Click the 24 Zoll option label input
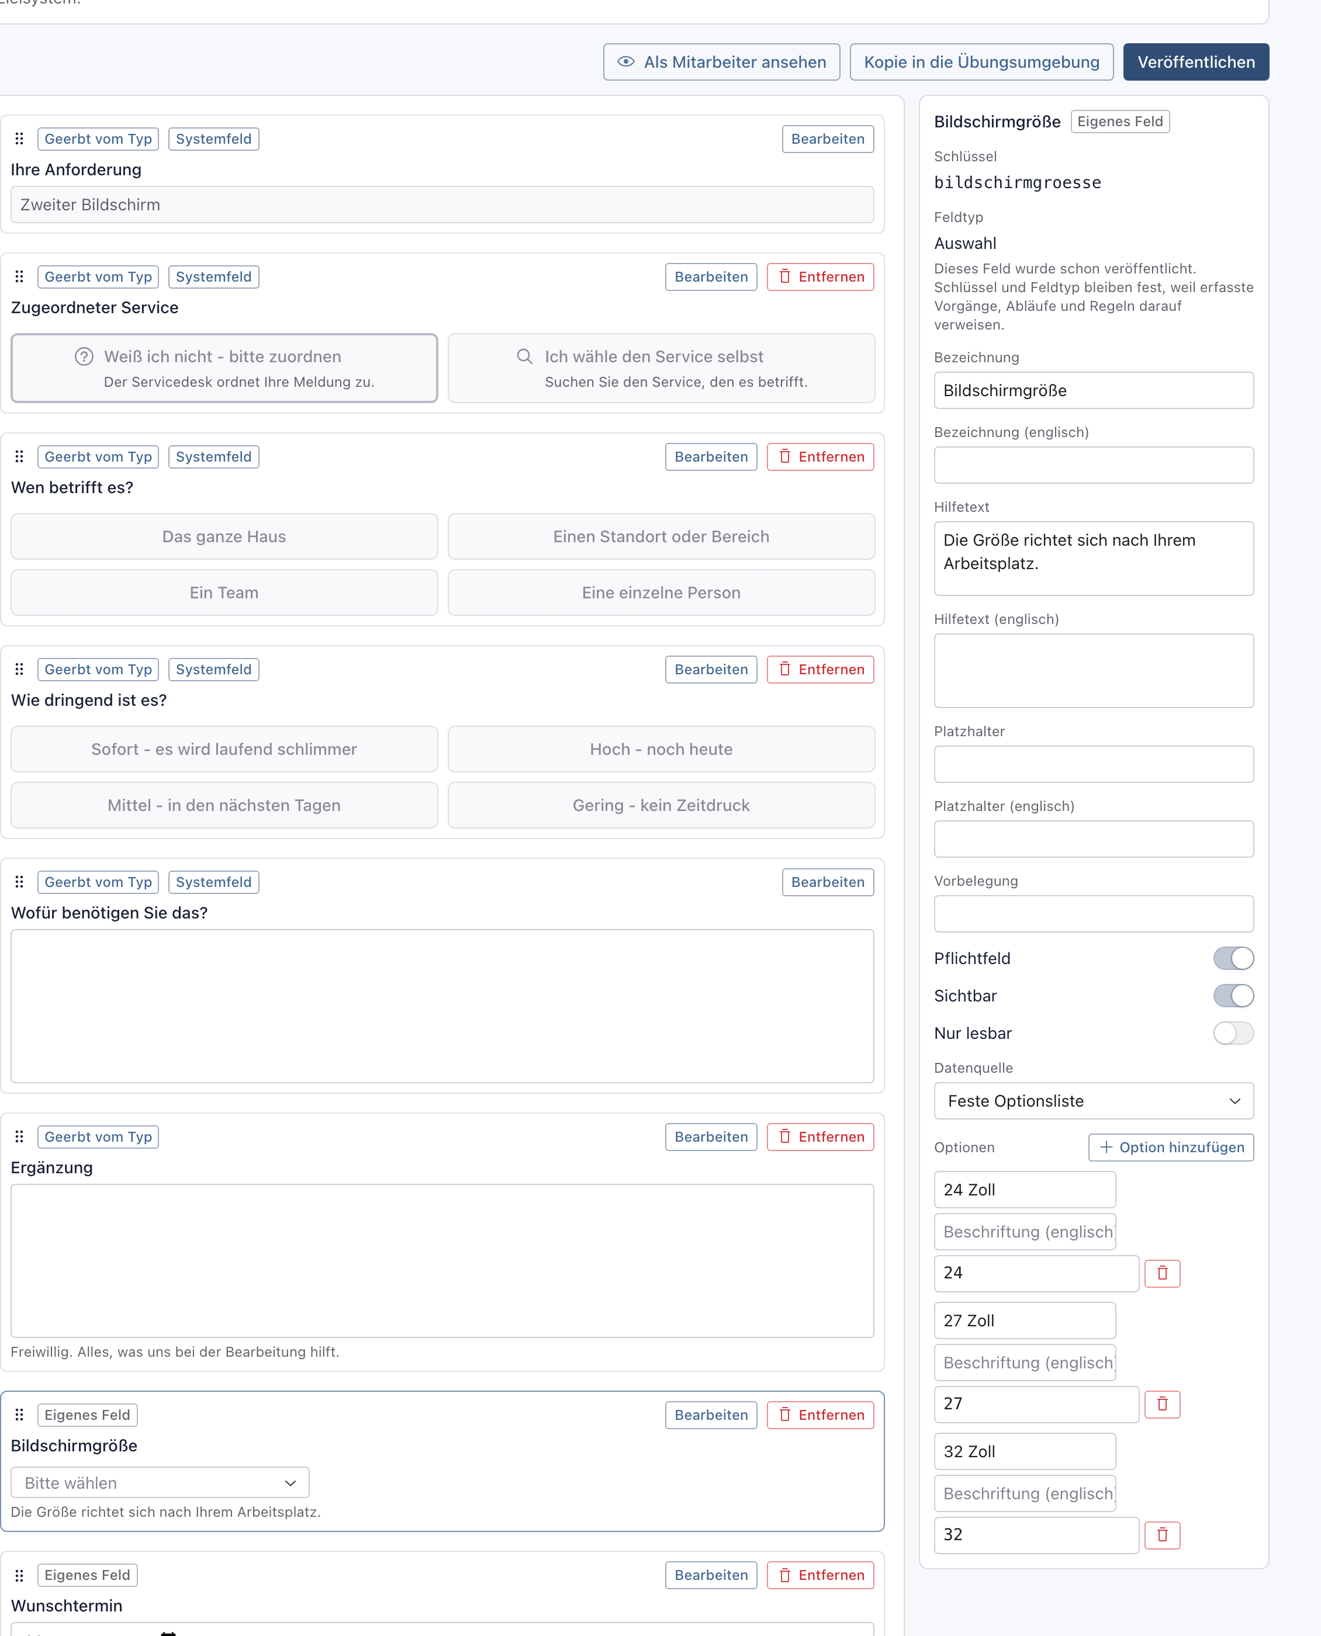 [1024, 1190]
